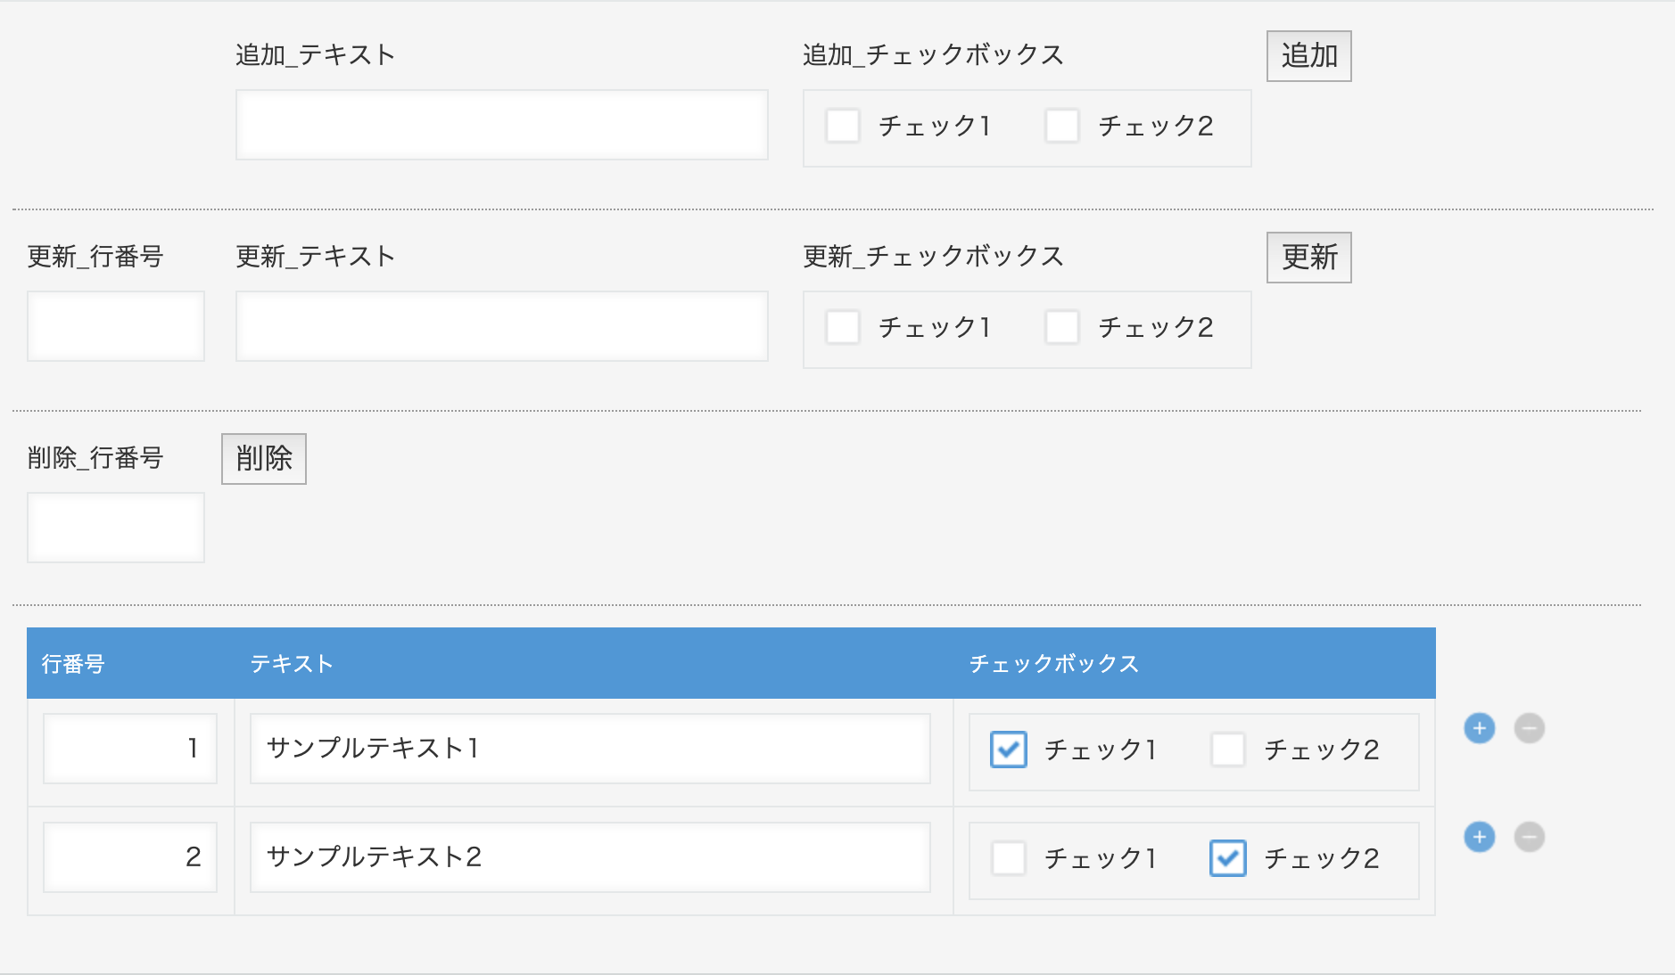
Task: Click the 追加 button
Action: tap(1309, 56)
